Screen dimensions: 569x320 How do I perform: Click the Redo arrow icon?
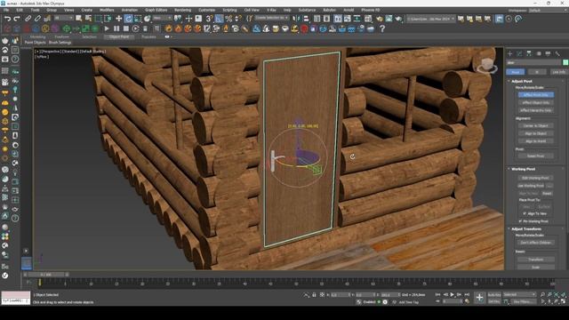[x=17, y=18]
